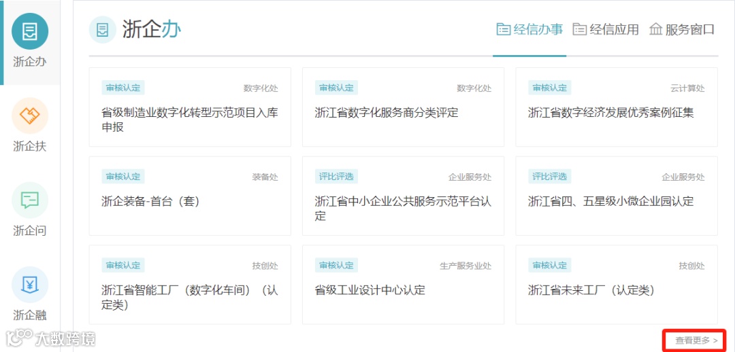
Task: Open 浙企装备-首台（套） card
Action: (190, 196)
